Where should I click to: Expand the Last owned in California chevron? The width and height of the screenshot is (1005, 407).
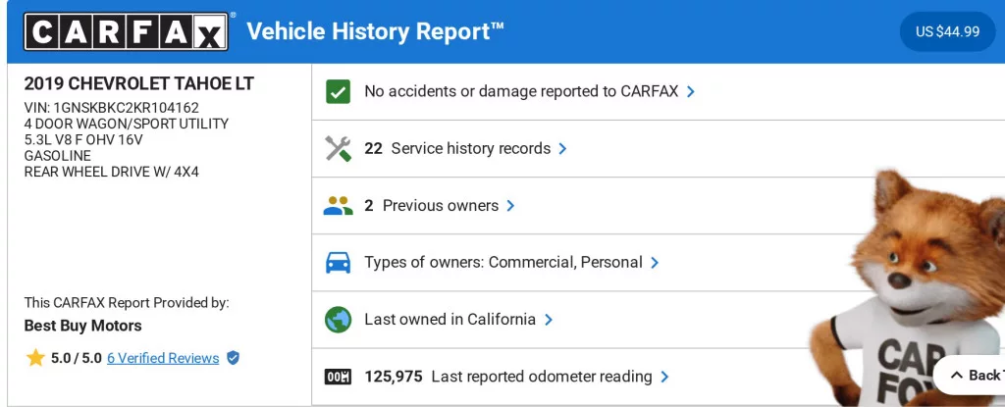pyautogui.click(x=549, y=320)
